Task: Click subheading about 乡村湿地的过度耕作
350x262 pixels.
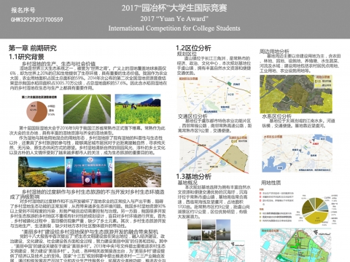Action: (87, 194)
